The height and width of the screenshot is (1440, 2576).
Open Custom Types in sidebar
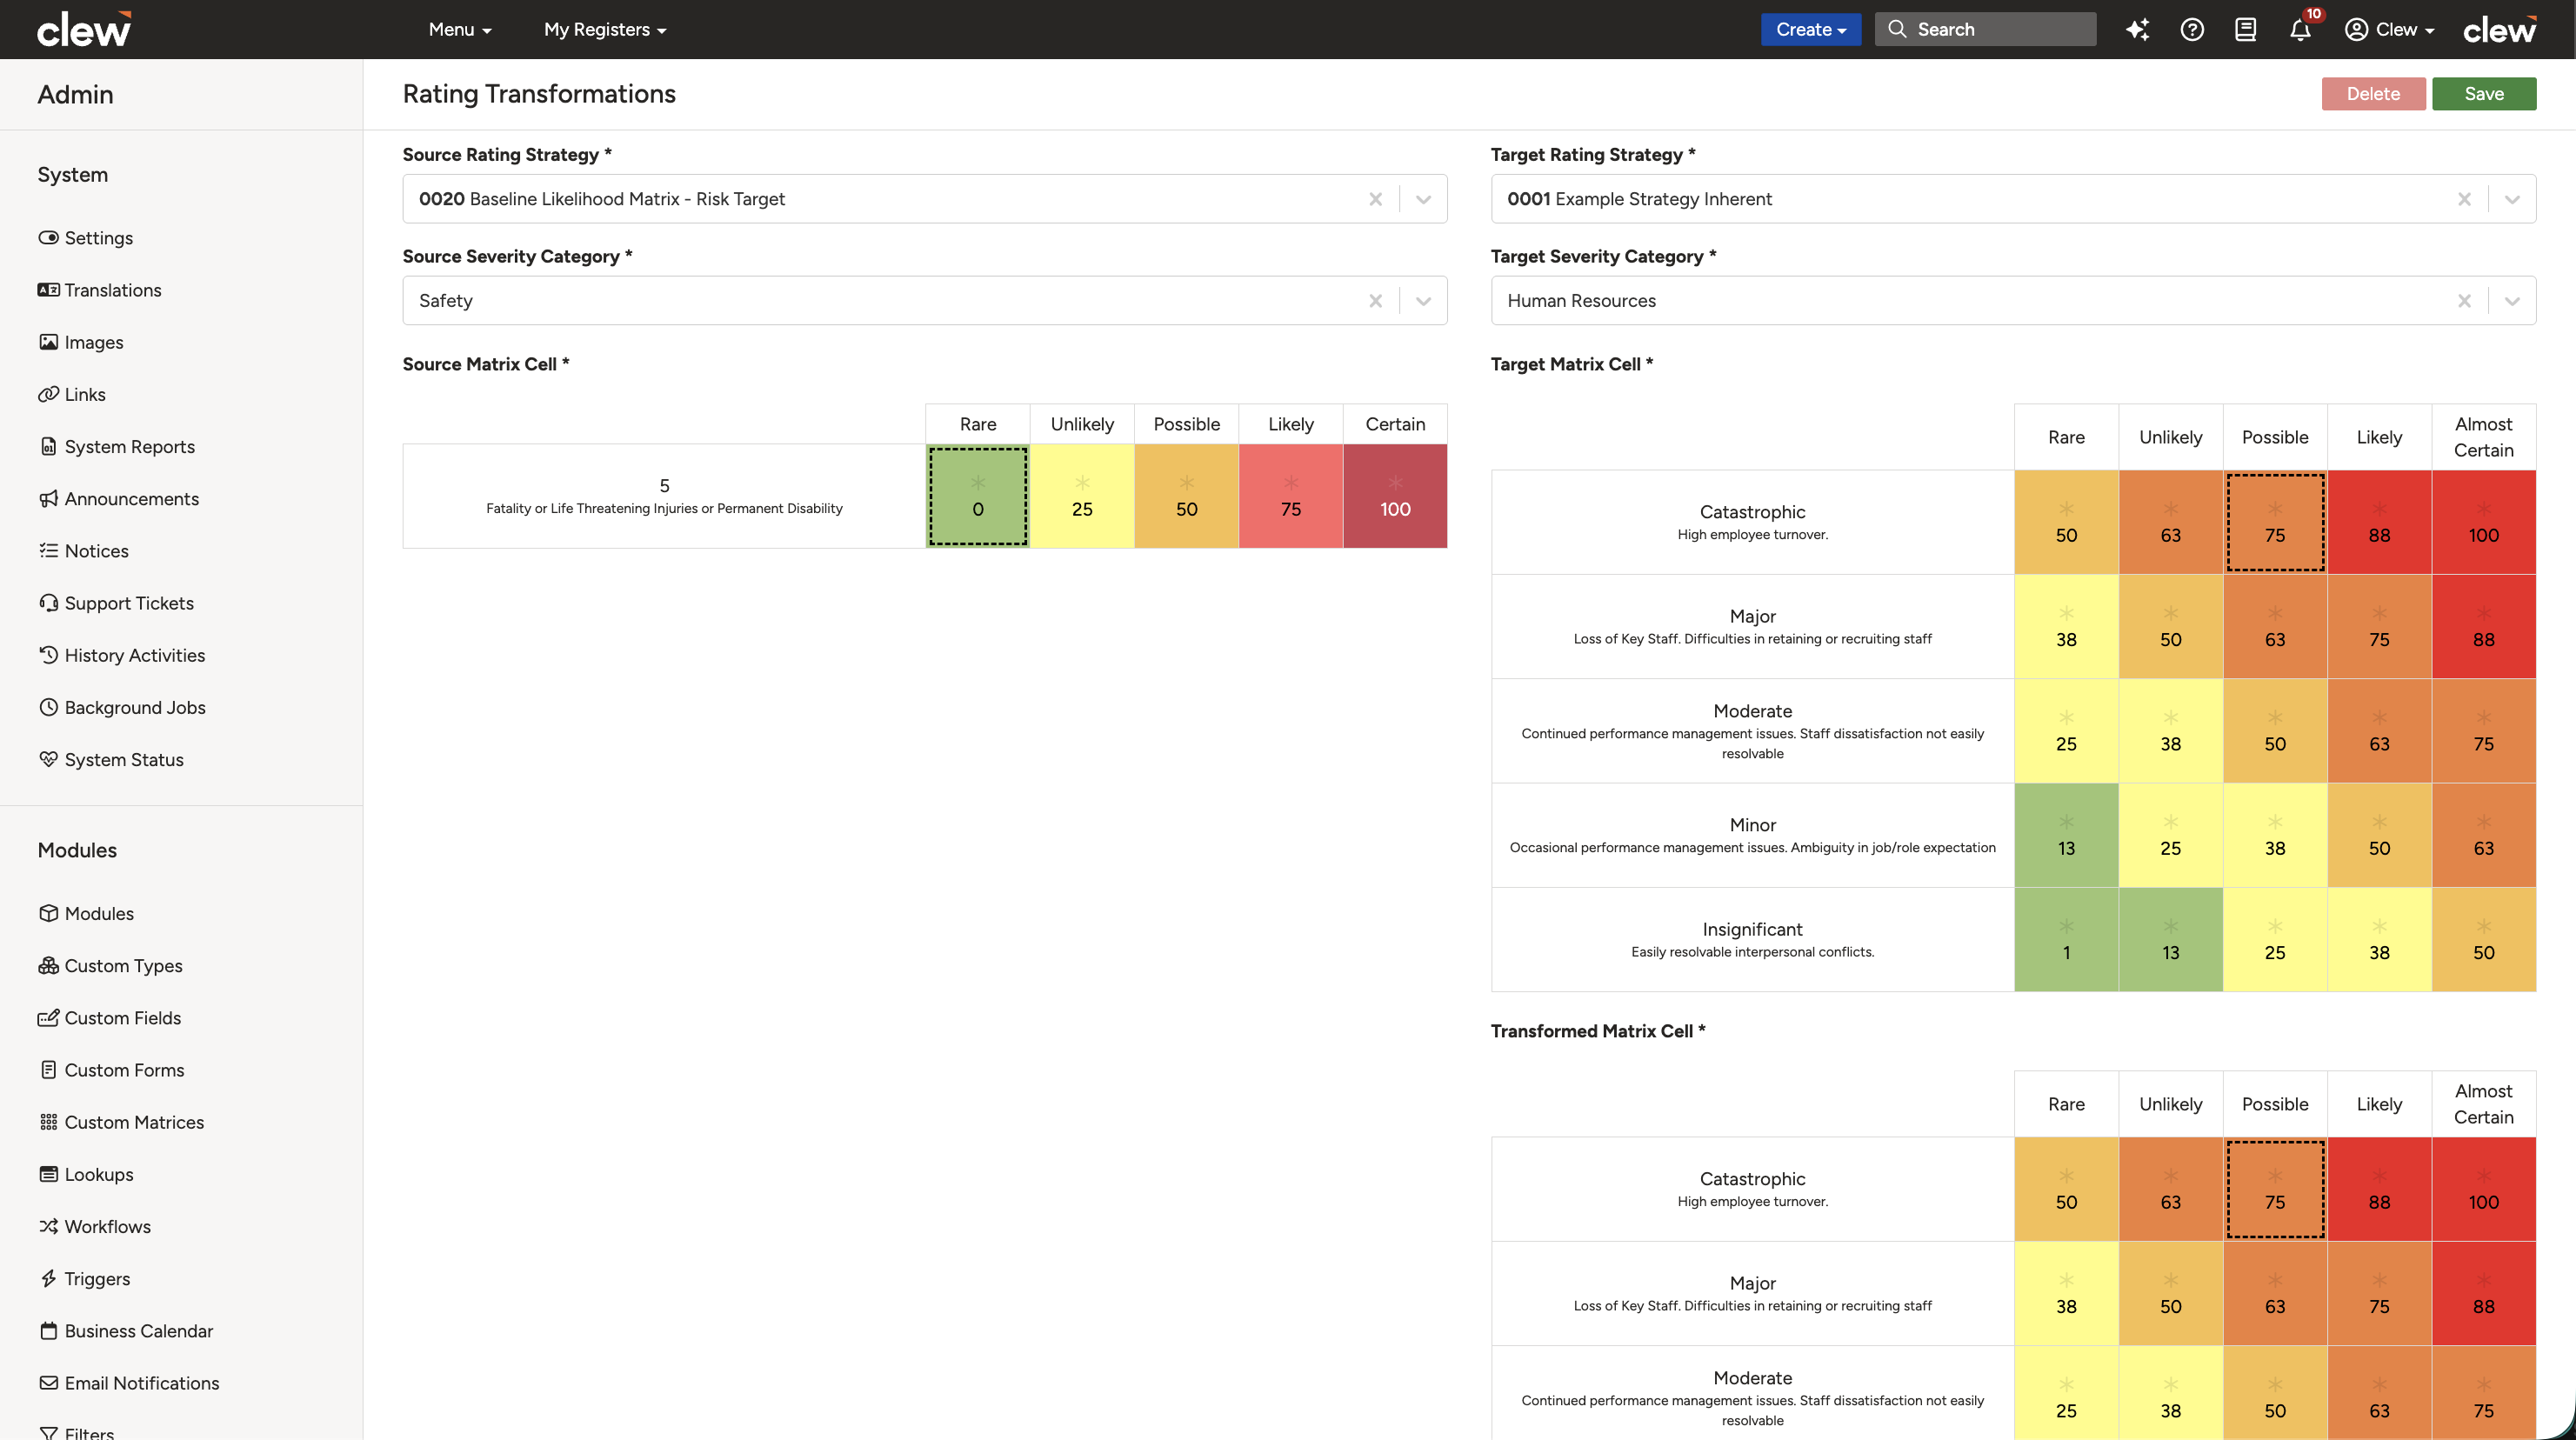pyautogui.click(x=110, y=965)
